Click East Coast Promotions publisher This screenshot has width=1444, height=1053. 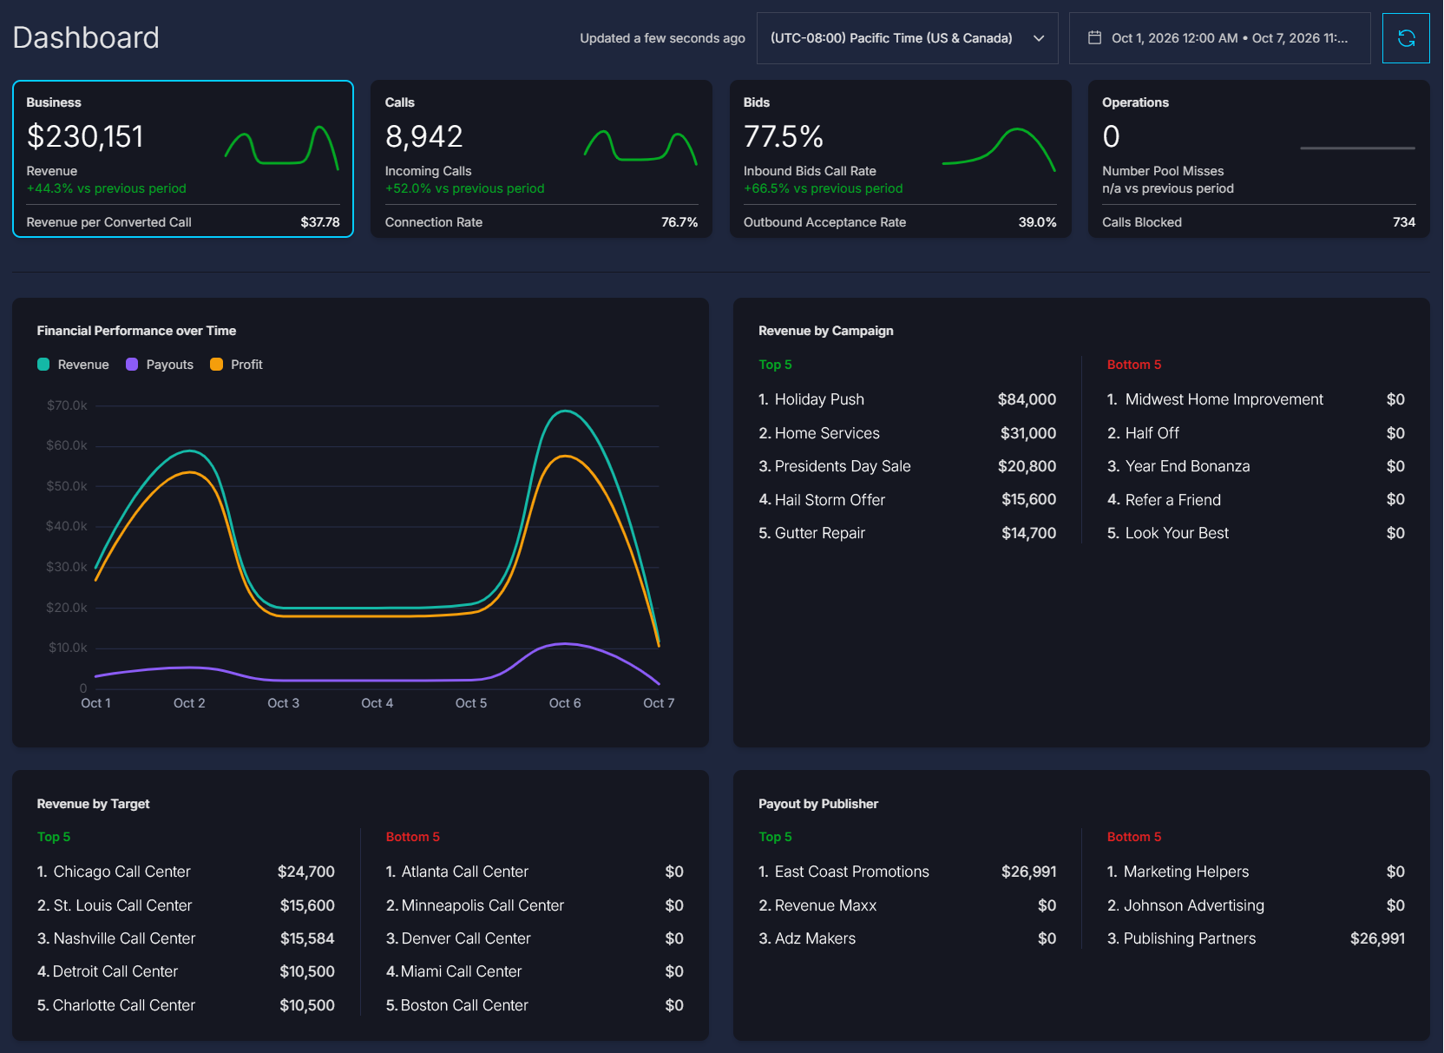907,872
